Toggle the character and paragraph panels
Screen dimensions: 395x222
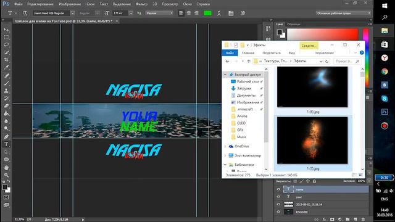tap(231, 13)
